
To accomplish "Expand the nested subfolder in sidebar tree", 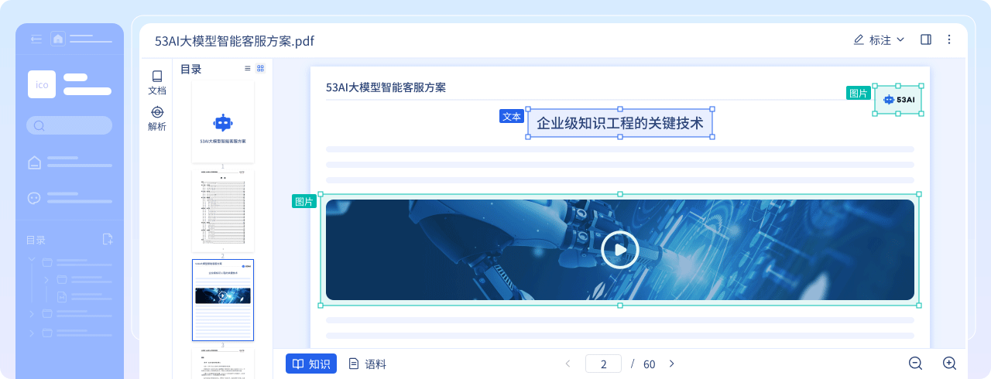I will pos(46,279).
